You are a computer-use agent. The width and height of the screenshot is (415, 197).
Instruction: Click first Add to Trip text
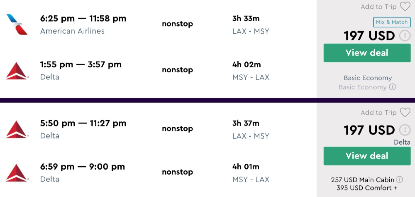pos(378,7)
